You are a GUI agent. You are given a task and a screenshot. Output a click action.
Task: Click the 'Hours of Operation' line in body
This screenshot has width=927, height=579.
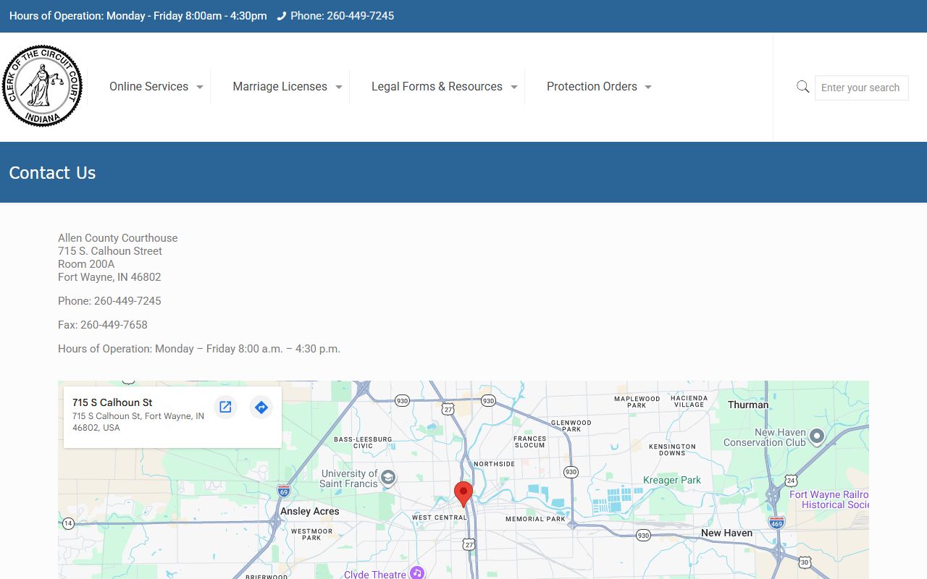click(199, 349)
